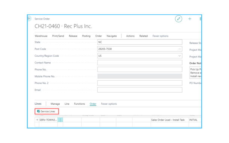Click the Email field
Viewport: 229px width, 143px height.
pos(140,90)
